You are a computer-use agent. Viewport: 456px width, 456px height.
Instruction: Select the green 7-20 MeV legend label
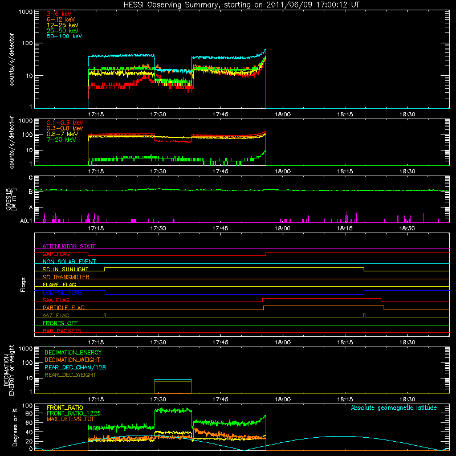pyautogui.click(x=62, y=140)
